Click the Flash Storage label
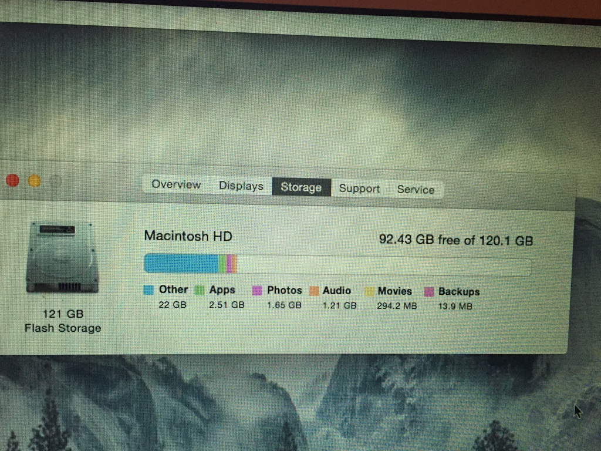The height and width of the screenshot is (451, 601). tap(63, 328)
